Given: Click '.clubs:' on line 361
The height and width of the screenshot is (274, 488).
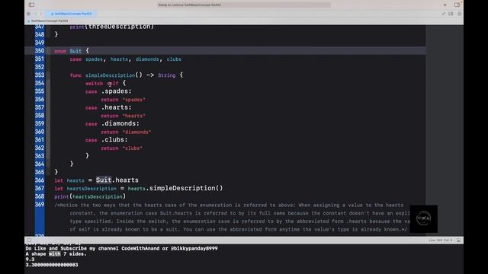Looking at the screenshot, I should tap(114, 140).
